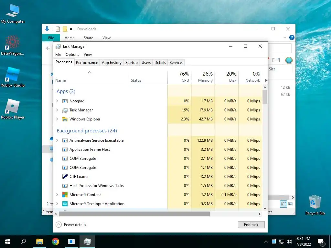
Task: Sort by the Name column header
Action: (x=91, y=77)
